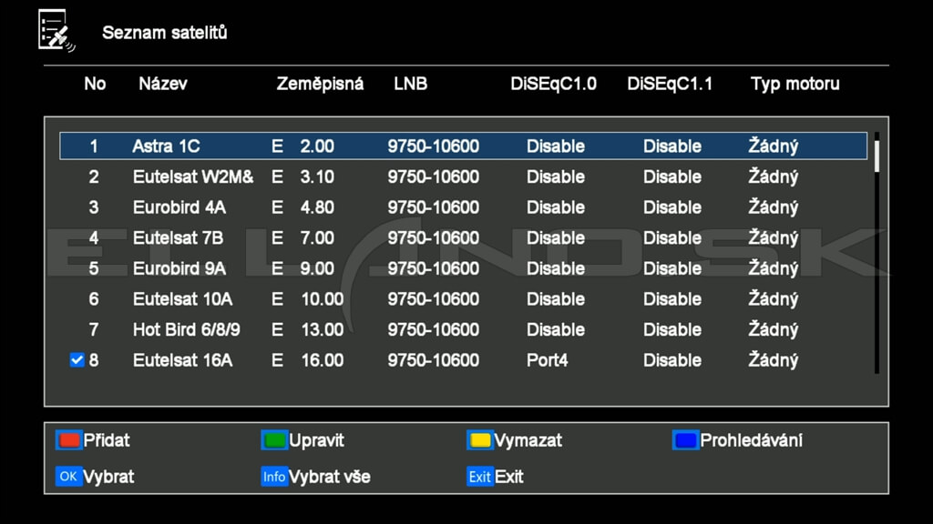Click the Žádný motor type for Eutelsat 7B

coord(773,237)
